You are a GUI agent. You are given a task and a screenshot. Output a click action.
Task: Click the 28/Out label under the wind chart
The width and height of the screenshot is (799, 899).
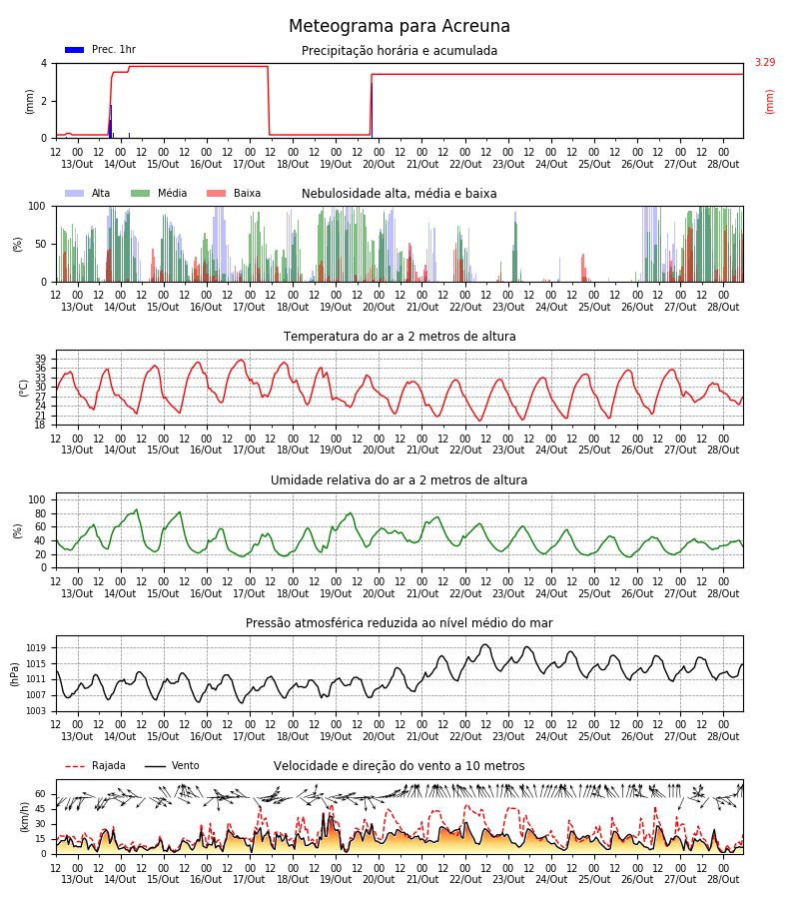[x=723, y=879]
